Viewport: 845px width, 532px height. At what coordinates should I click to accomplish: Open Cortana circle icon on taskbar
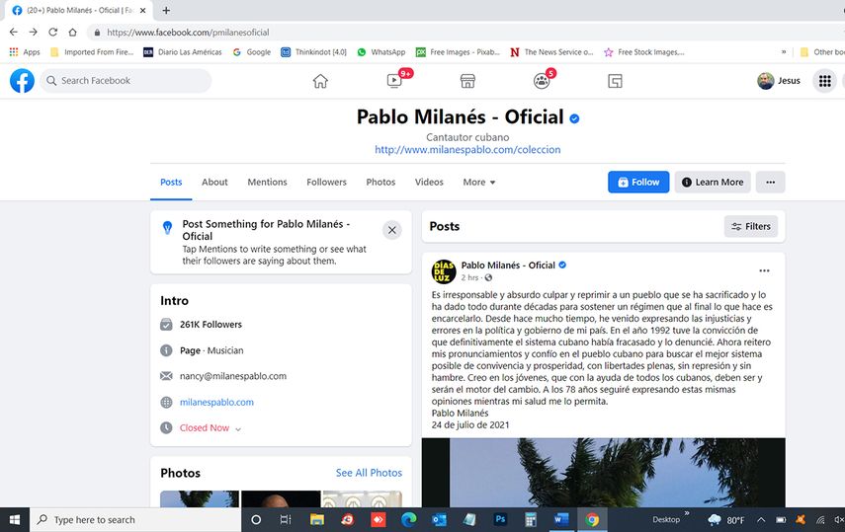pyautogui.click(x=256, y=519)
